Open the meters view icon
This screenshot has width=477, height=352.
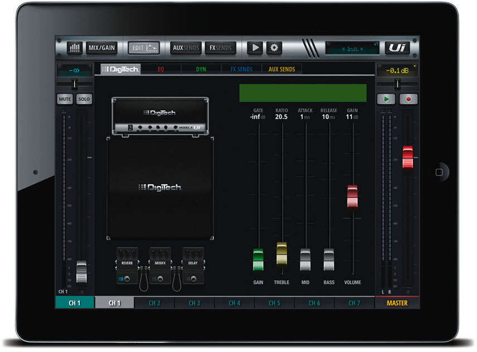point(74,48)
